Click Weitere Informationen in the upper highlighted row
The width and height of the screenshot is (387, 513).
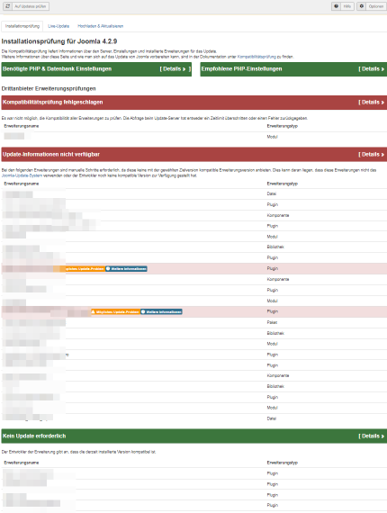coord(126,268)
